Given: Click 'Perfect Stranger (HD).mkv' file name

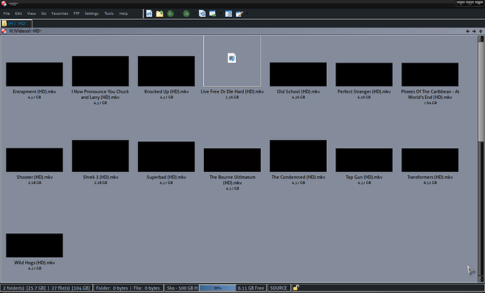Looking at the screenshot, I should click(364, 91).
